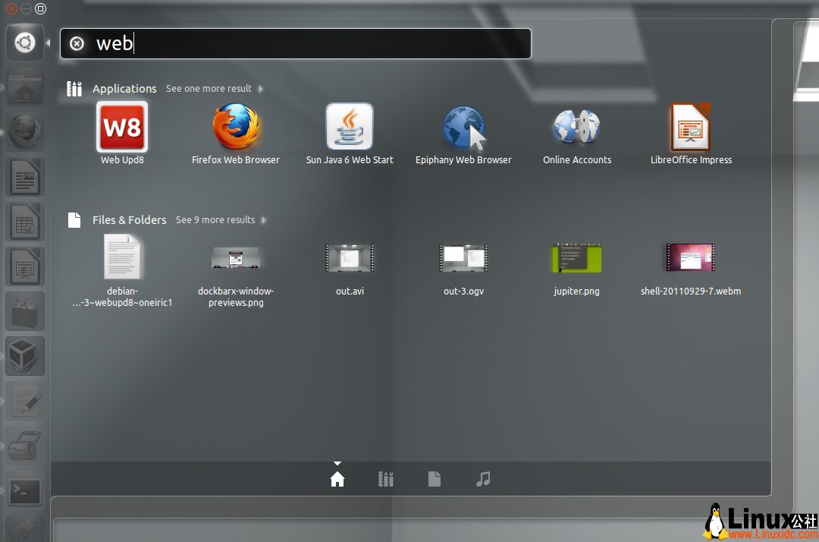
Task: Switch to the Applications lens tab
Action: point(386,479)
